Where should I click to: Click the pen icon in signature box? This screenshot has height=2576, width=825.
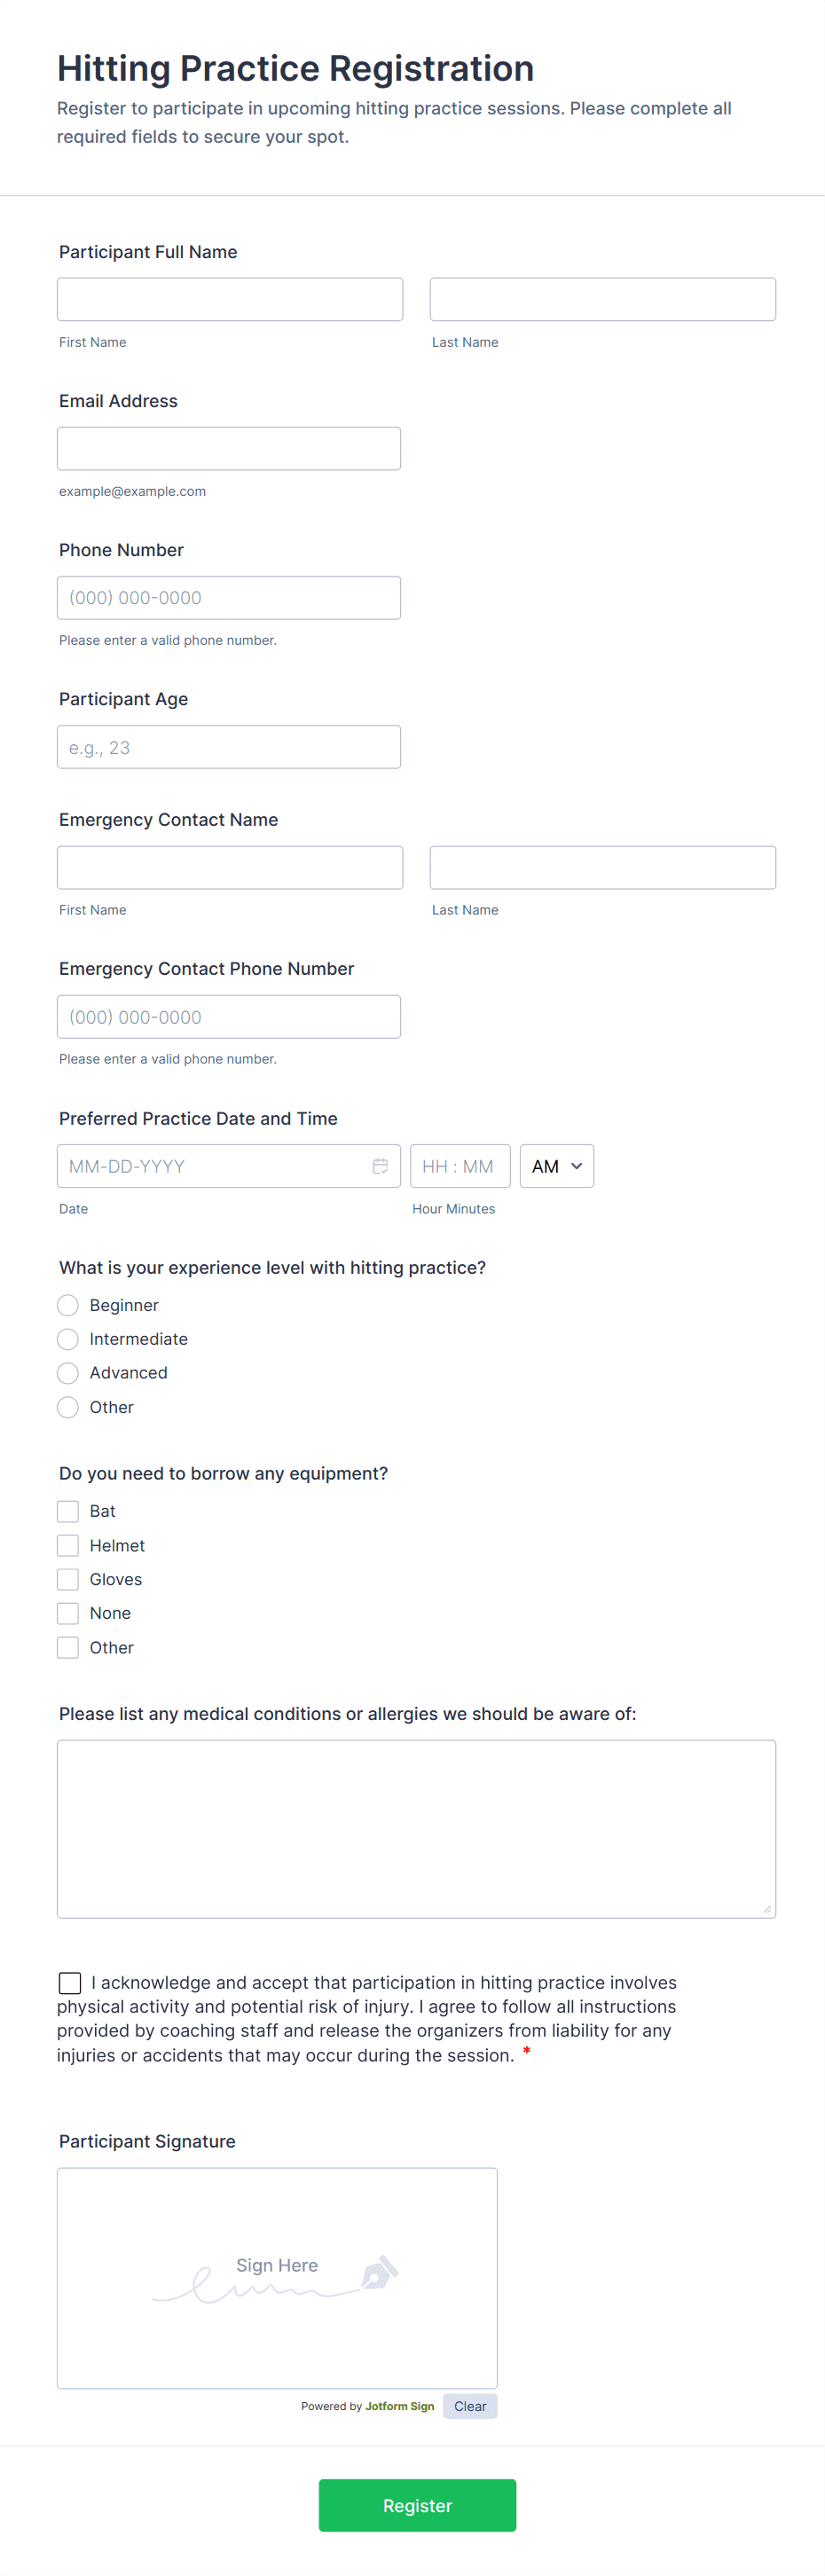(379, 2271)
